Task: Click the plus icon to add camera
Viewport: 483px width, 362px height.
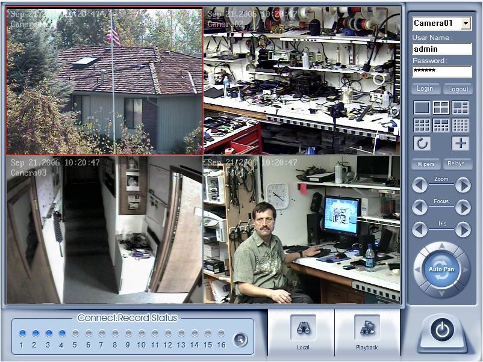Action: pyautogui.click(x=461, y=143)
